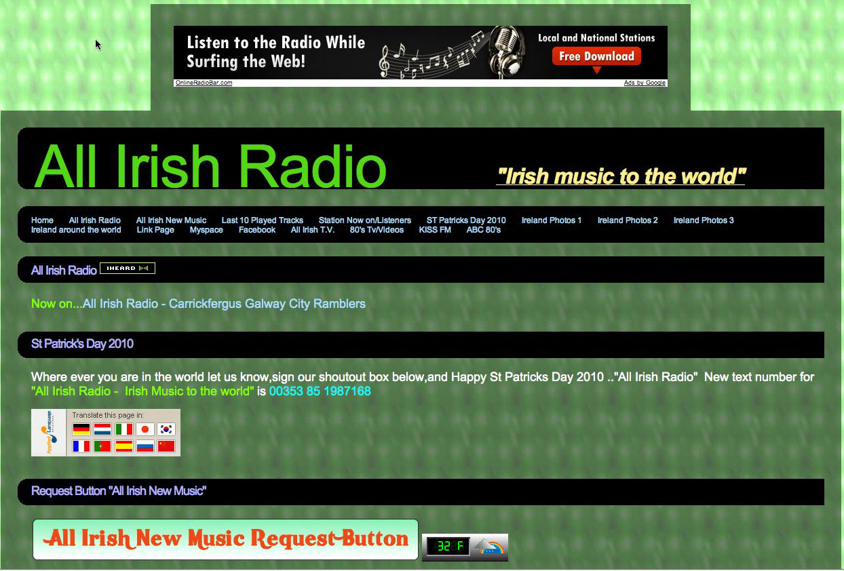844x571 pixels.
Task: Click the Applied Language logo
Action: click(49, 433)
